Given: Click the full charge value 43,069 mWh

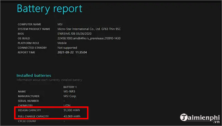Looking at the screenshot, I should click(x=72, y=116).
